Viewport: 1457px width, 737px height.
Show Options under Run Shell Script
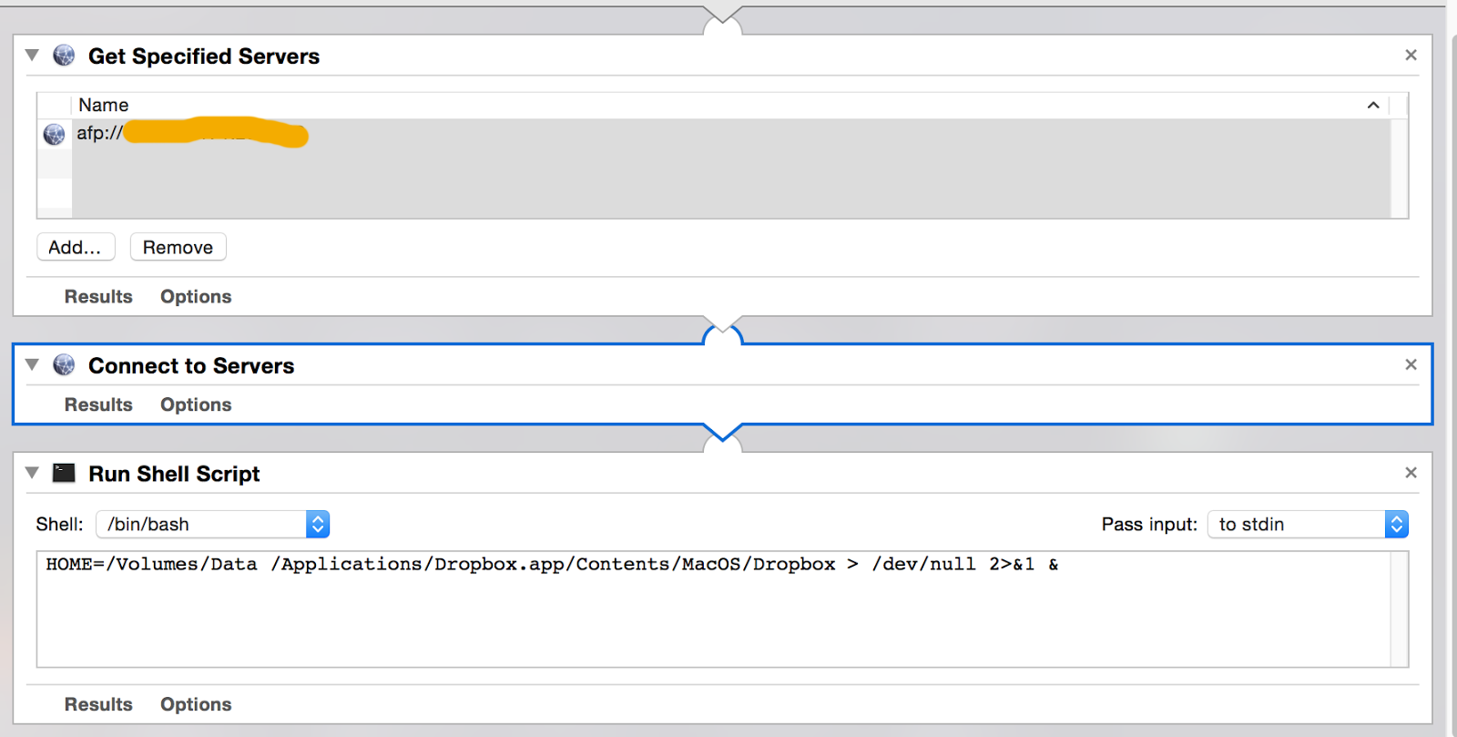click(196, 704)
